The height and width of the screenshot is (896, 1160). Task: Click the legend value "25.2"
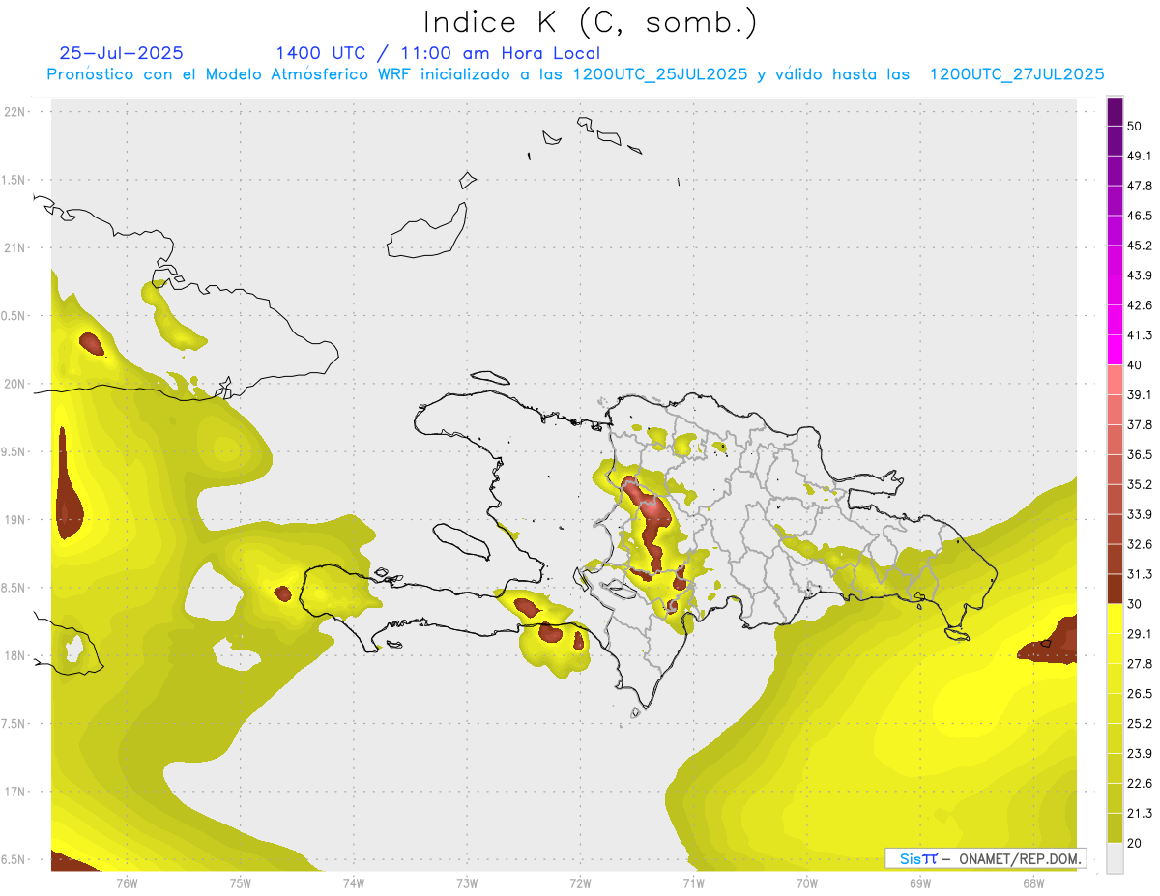coord(1140,723)
